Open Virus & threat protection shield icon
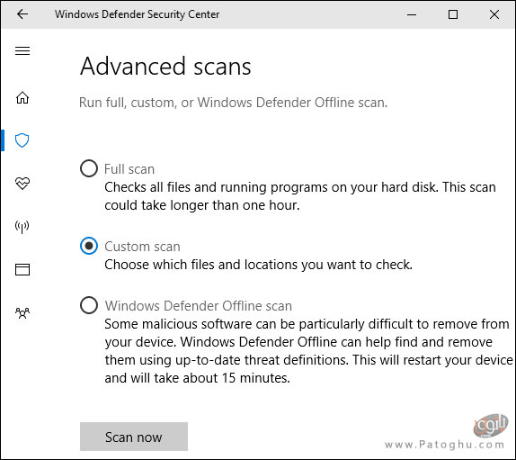The height and width of the screenshot is (460, 516). pos(22,140)
